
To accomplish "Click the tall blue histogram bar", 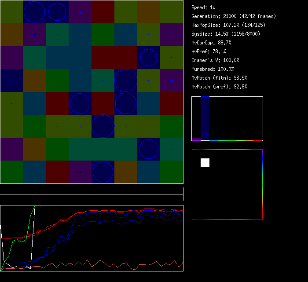I will [205, 117].
